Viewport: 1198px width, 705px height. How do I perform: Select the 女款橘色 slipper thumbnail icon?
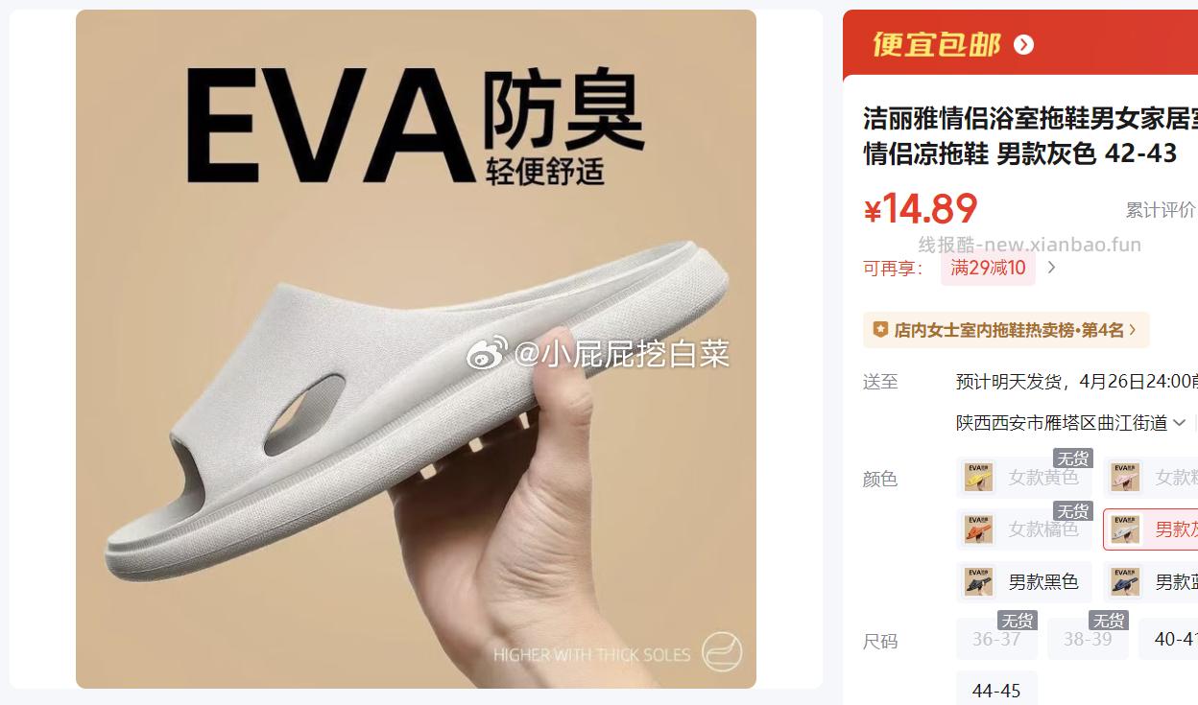click(978, 529)
